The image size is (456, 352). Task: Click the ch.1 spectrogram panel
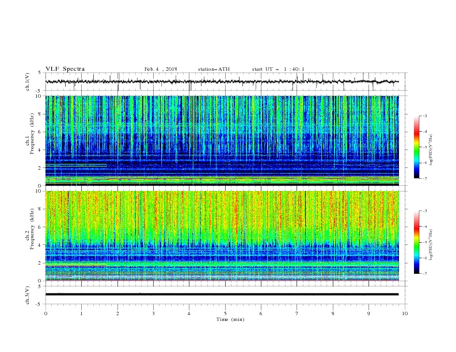222,140
